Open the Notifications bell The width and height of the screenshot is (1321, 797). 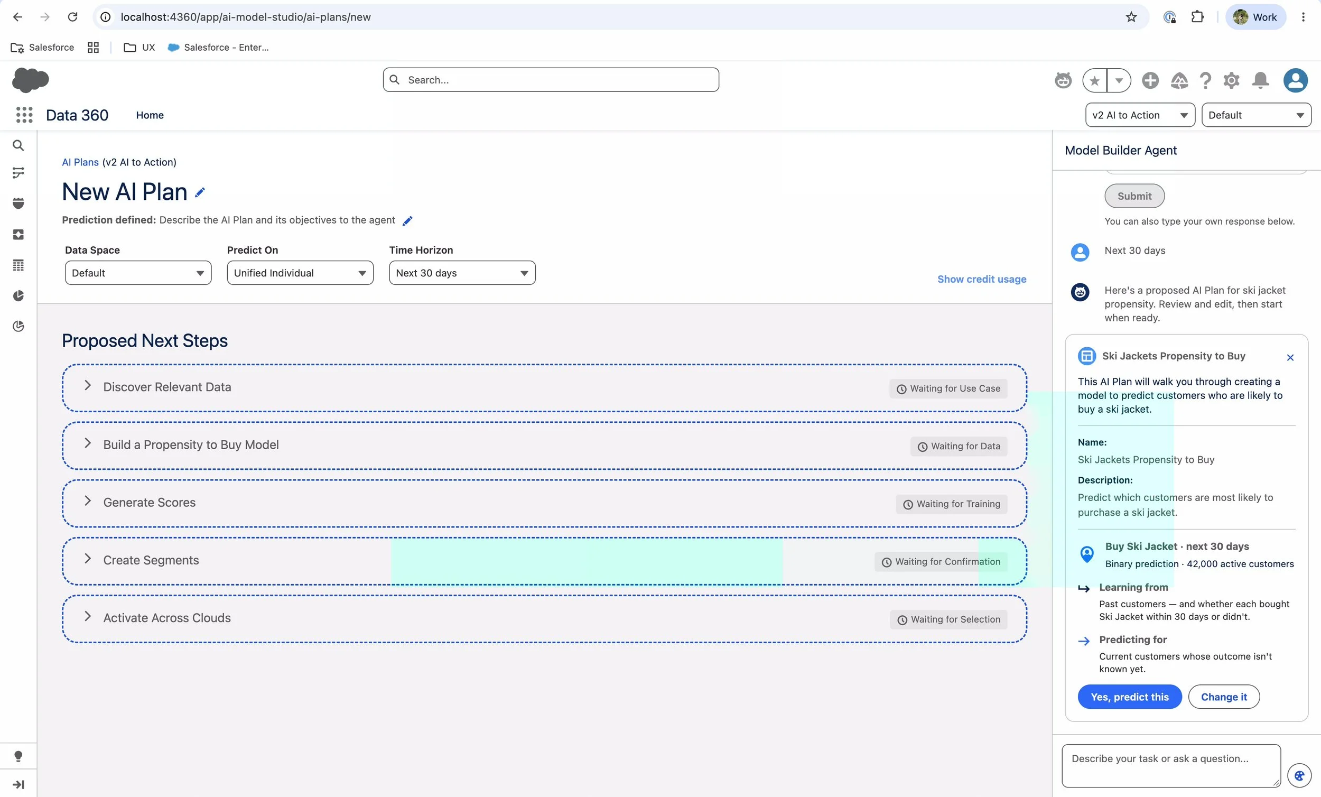click(1260, 80)
